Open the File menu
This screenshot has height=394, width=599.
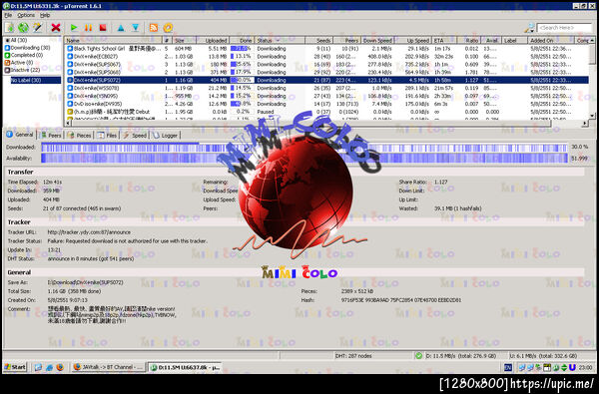[8, 15]
